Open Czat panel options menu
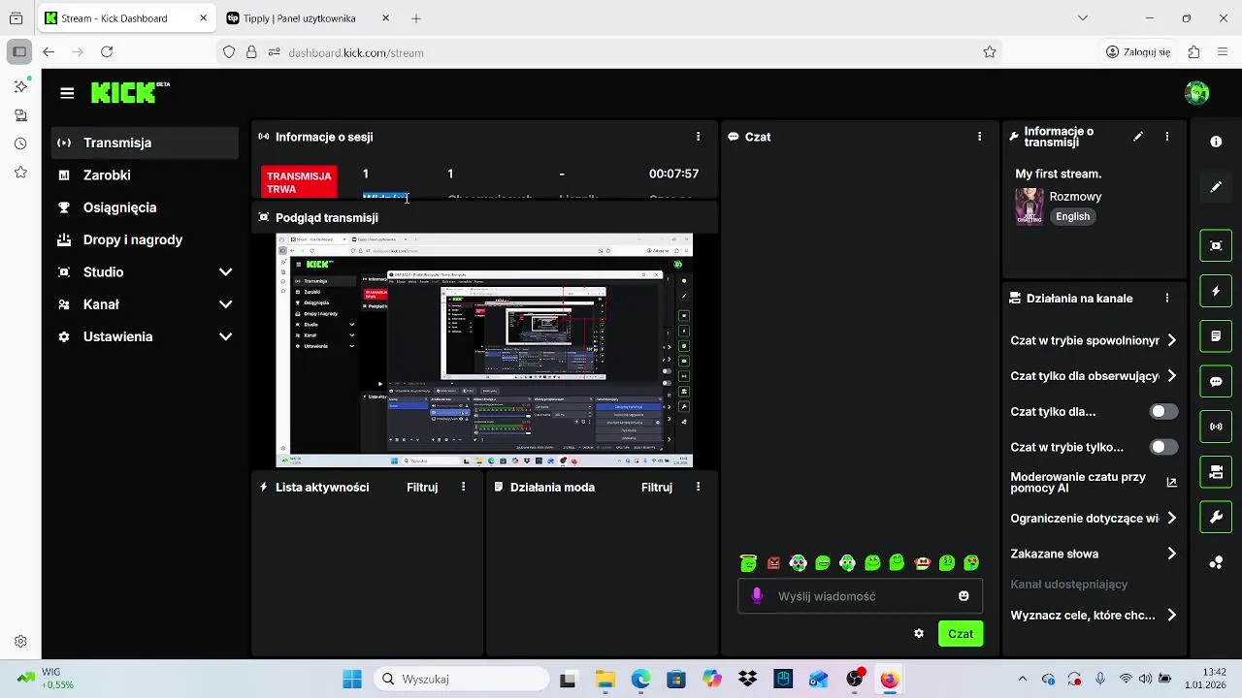This screenshot has width=1242, height=698. click(980, 137)
